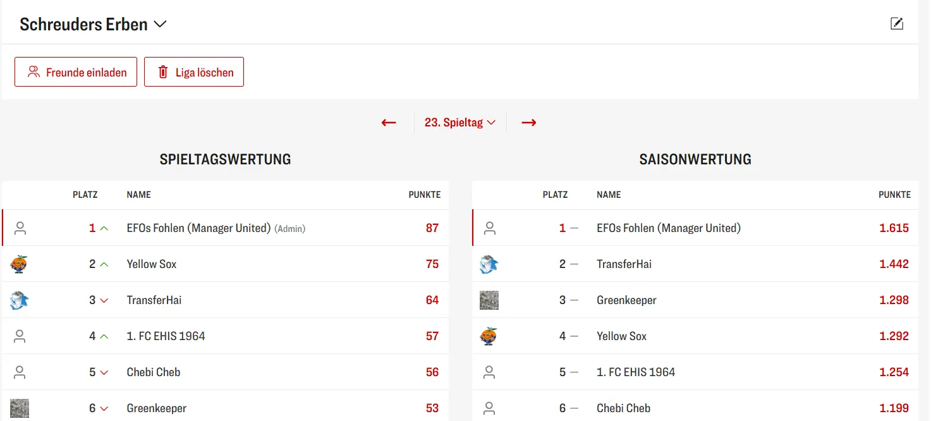Click the Freunde einladen button
Image resolution: width=931 pixels, height=421 pixels.
76,72
